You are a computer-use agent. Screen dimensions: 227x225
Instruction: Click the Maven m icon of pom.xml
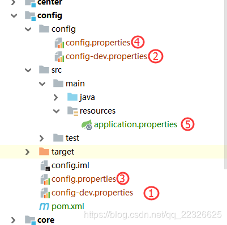(44, 206)
